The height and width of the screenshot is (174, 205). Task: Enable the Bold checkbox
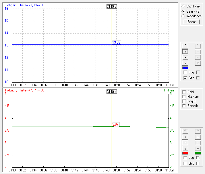tap(184, 92)
